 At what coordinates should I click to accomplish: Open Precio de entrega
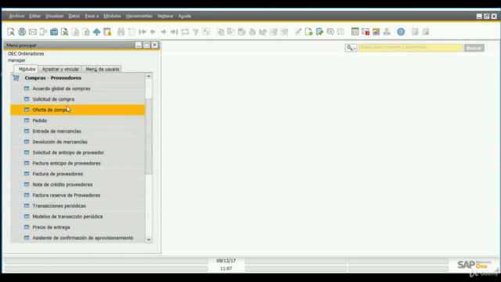[x=77, y=227]
